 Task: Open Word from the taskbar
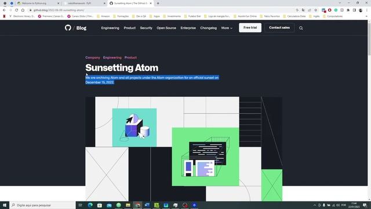(x=147, y=205)
